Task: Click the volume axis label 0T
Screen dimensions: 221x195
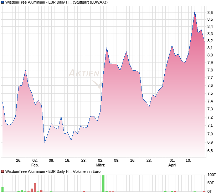Action: 210,191
